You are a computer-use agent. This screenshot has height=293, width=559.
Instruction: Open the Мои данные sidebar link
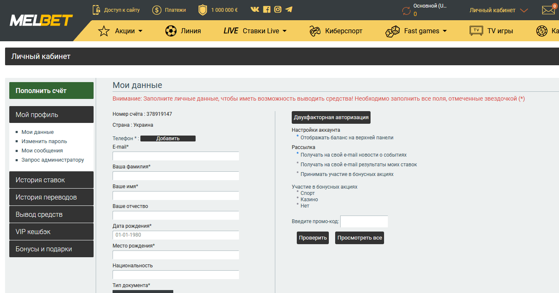pyautogui.click(x=38, y=132)
